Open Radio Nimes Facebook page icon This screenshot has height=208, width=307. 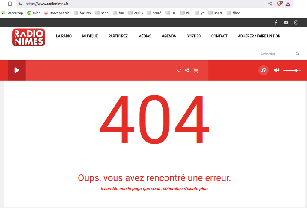276,22
